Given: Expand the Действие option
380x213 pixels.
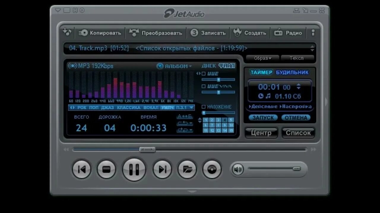Looking at the screenshot, I should click(263, 106).
